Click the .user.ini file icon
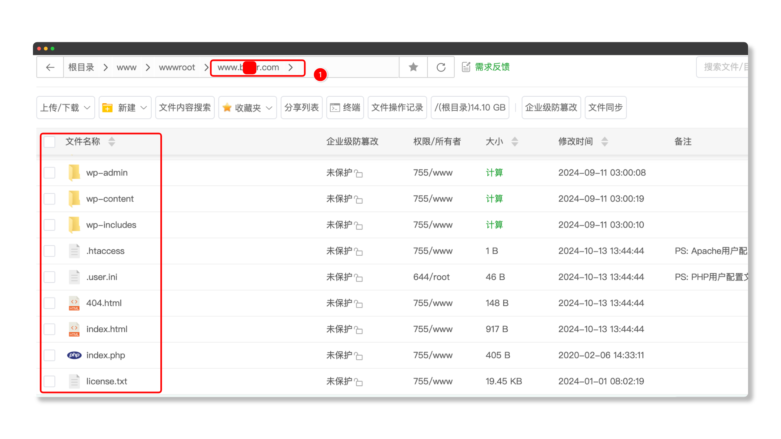Image resolution: width=781 pixels, height=439 pixels. point(74,277)
